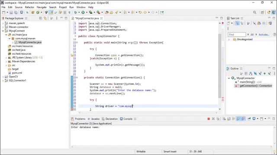Click the Open Task folder icon
277x155 pixels.
tap(111, 12)
